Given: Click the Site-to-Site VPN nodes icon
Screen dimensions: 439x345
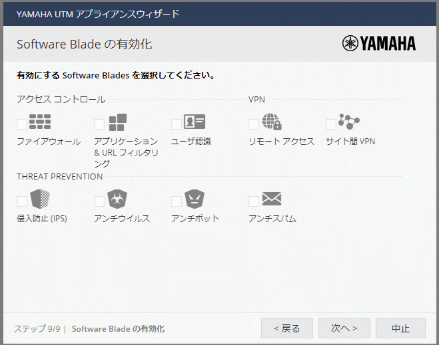Looking at the screenshot, I should click(349, 122).
